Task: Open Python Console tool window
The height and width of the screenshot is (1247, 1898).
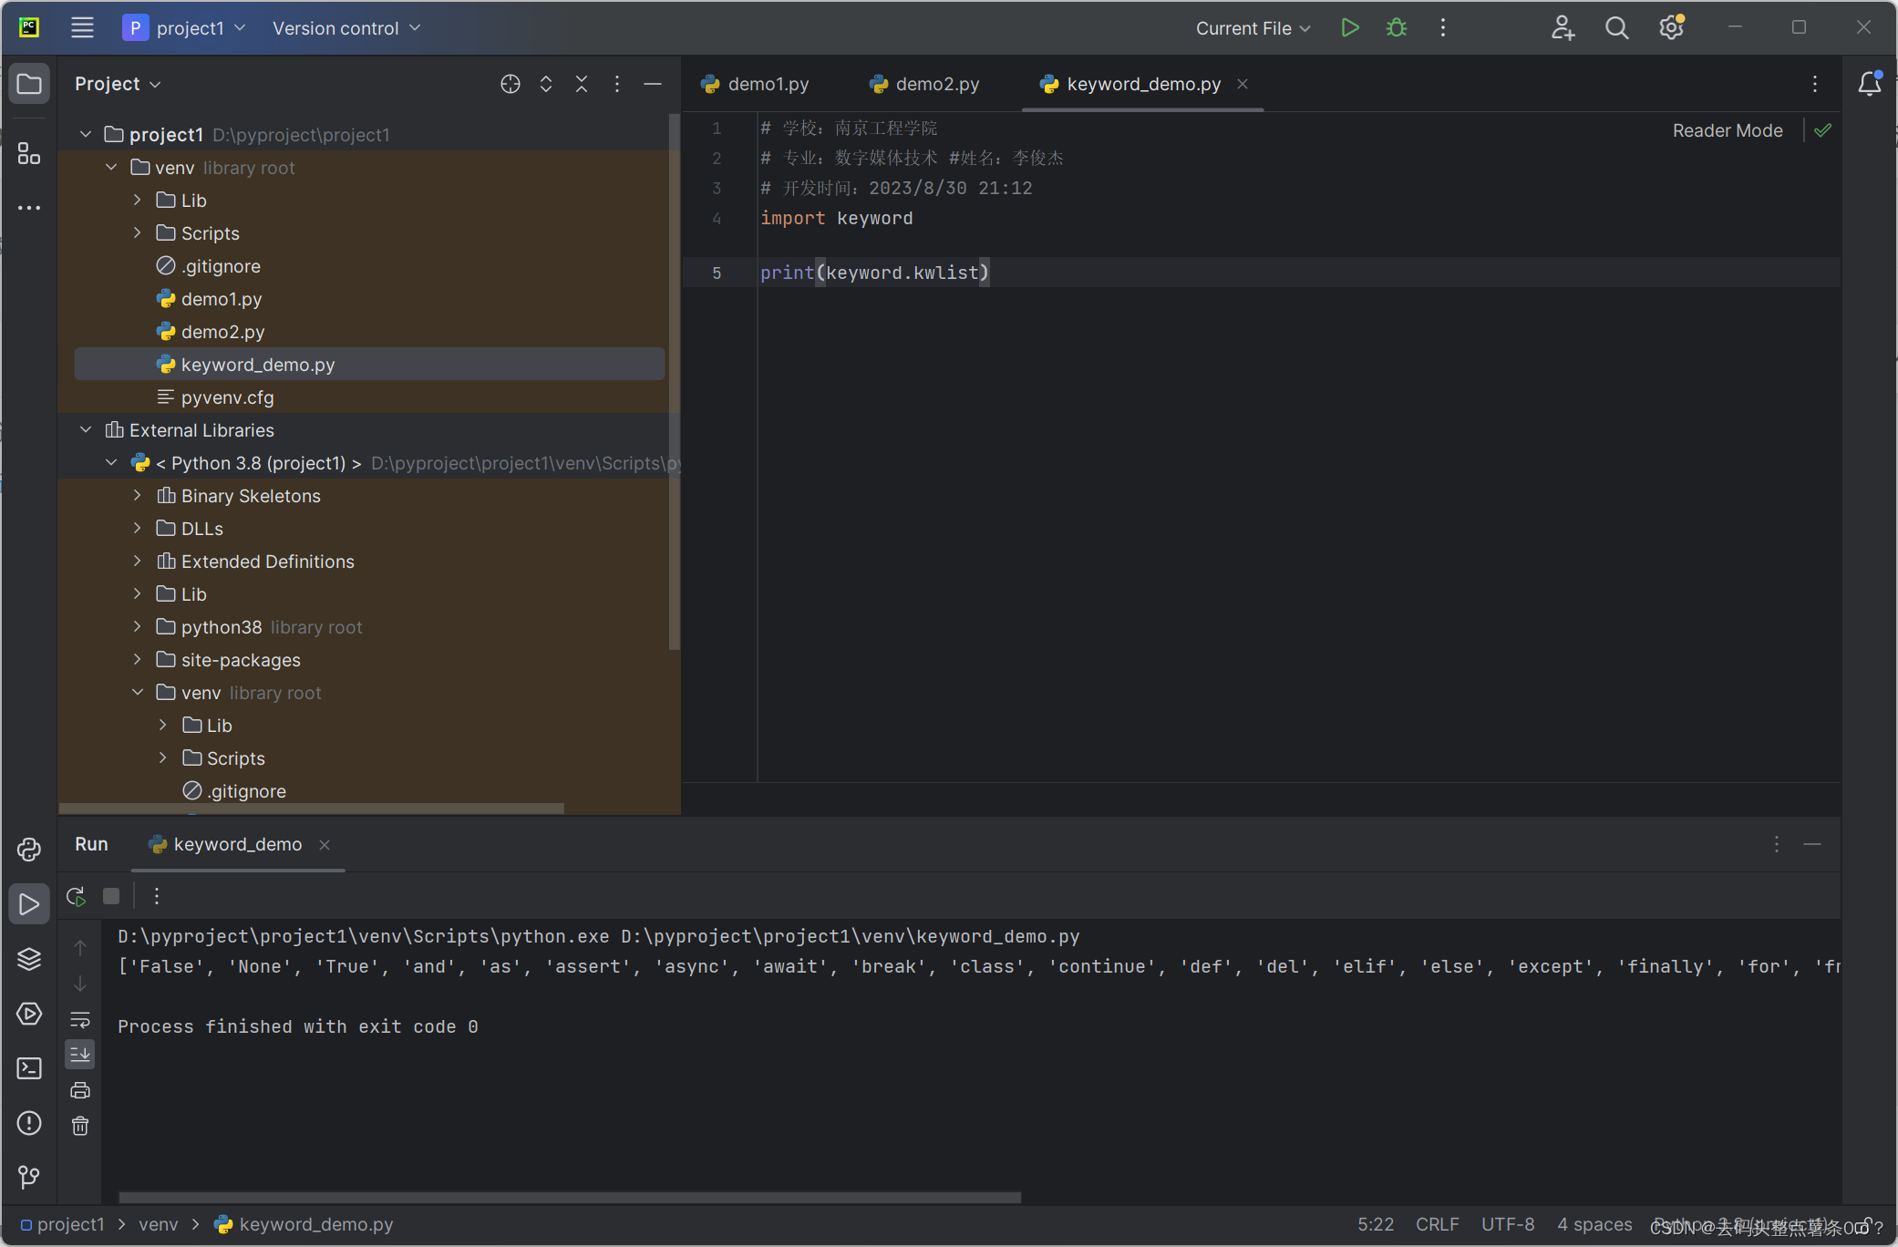Action: 29,850
